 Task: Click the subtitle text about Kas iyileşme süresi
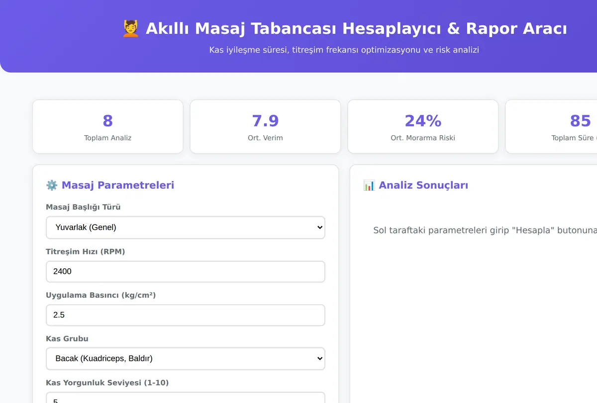tap(344, 50)
